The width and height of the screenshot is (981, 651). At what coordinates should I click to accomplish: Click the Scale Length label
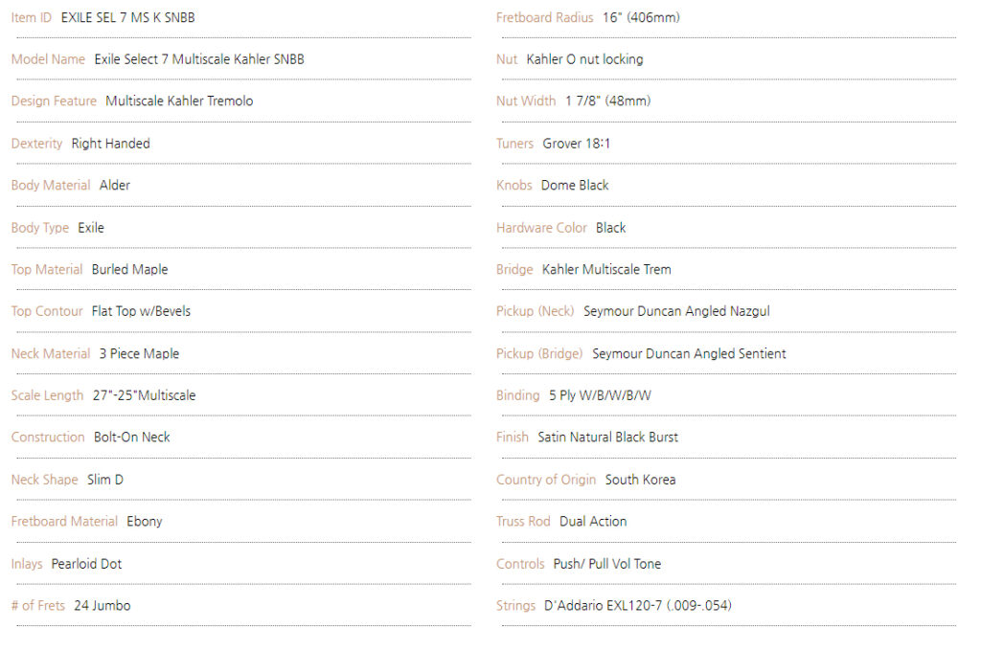point(47,395)
